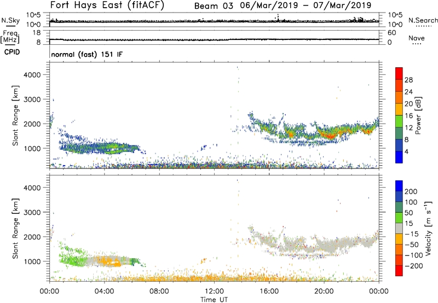Pick the yellow 16–20 dB colorbar segment
The image size is (438, 303).
[399, 109]
